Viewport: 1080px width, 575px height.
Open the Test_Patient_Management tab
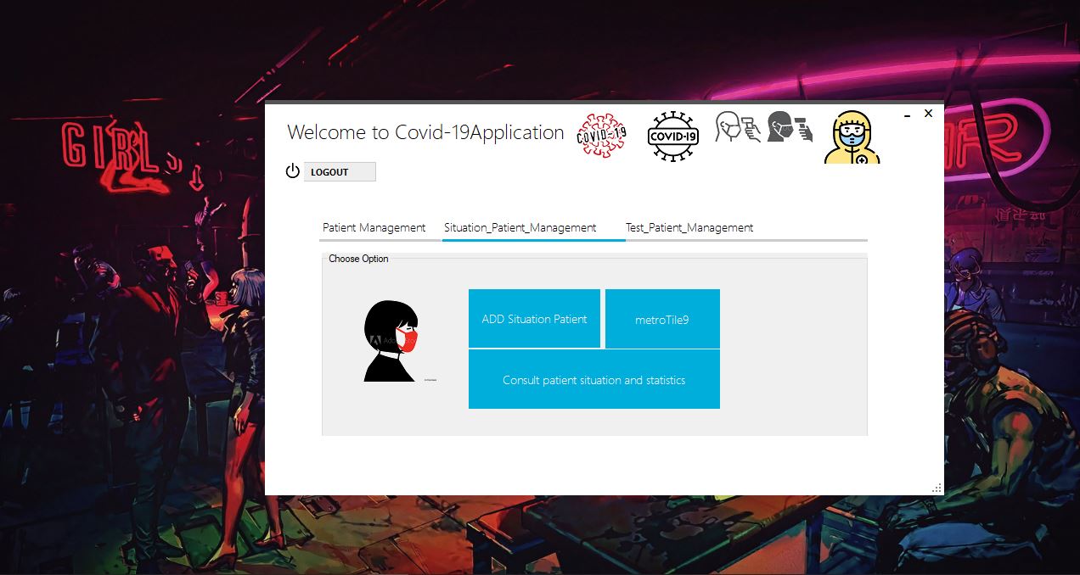point(689,227)
